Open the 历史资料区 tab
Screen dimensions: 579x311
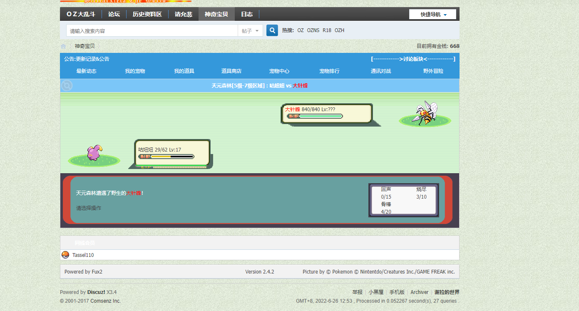tap(147, 14)
